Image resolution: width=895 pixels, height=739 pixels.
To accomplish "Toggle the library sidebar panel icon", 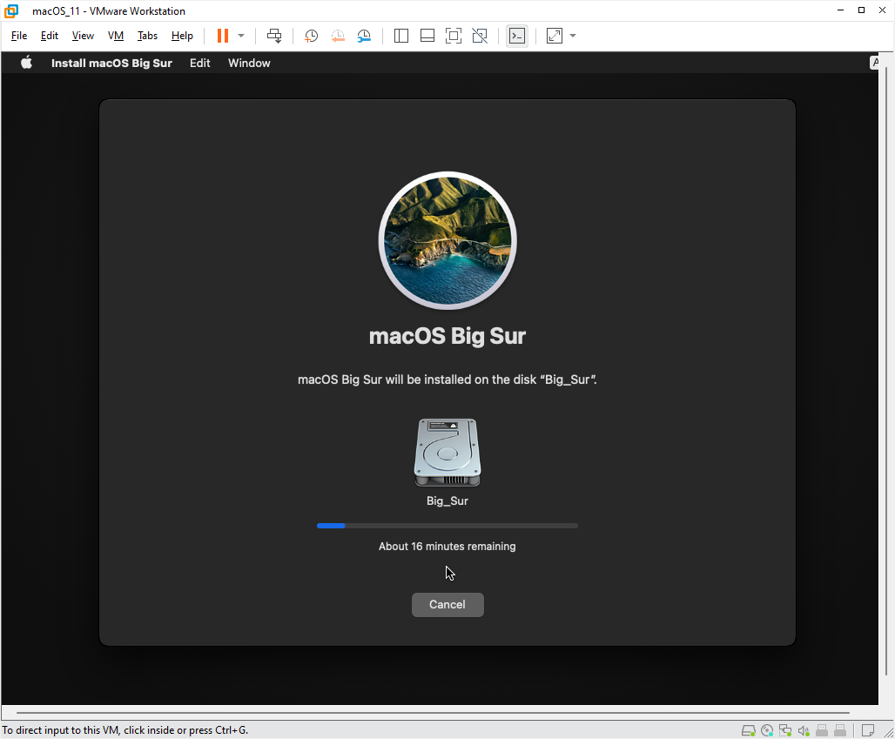I will [x=401, y=36].
